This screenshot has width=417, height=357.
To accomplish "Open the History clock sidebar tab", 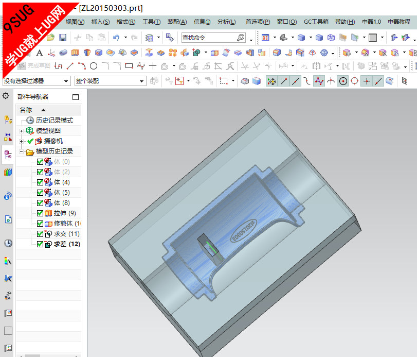I will (x=8, y=243).
